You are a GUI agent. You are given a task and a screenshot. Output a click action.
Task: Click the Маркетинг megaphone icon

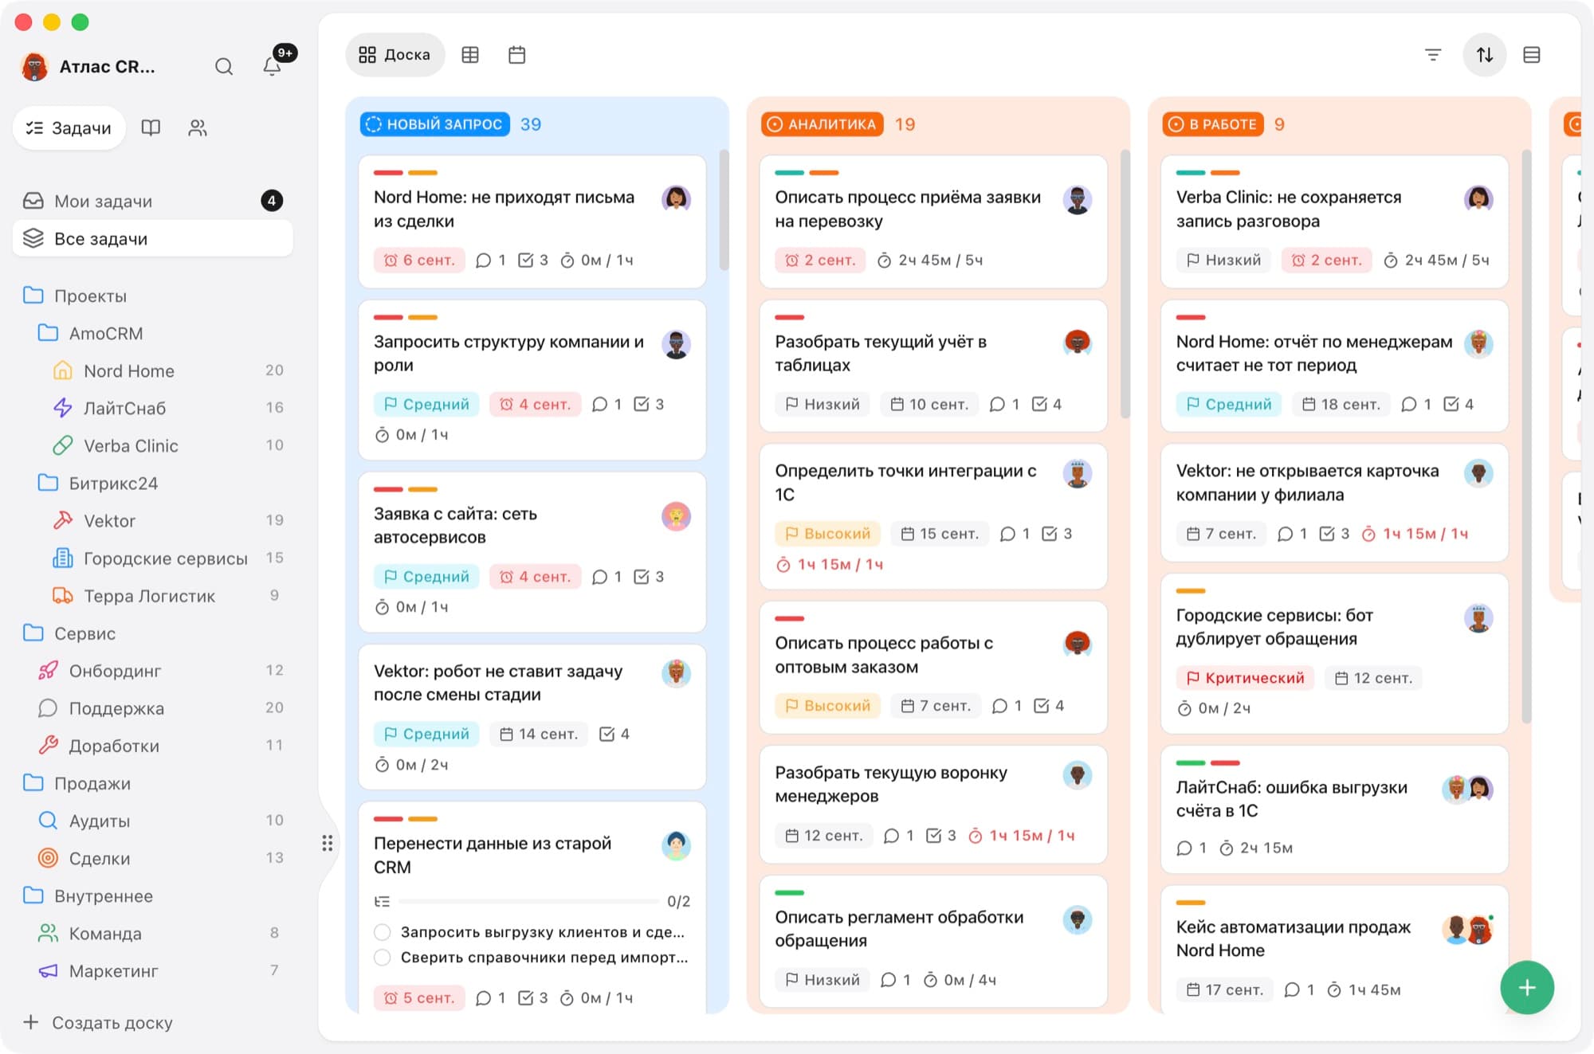[x=48, y=971]
